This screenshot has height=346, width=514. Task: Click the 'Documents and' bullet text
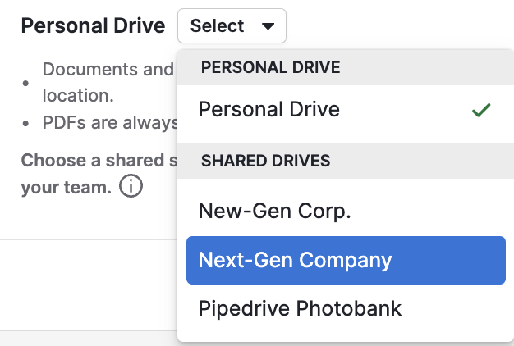coord(108,69)
